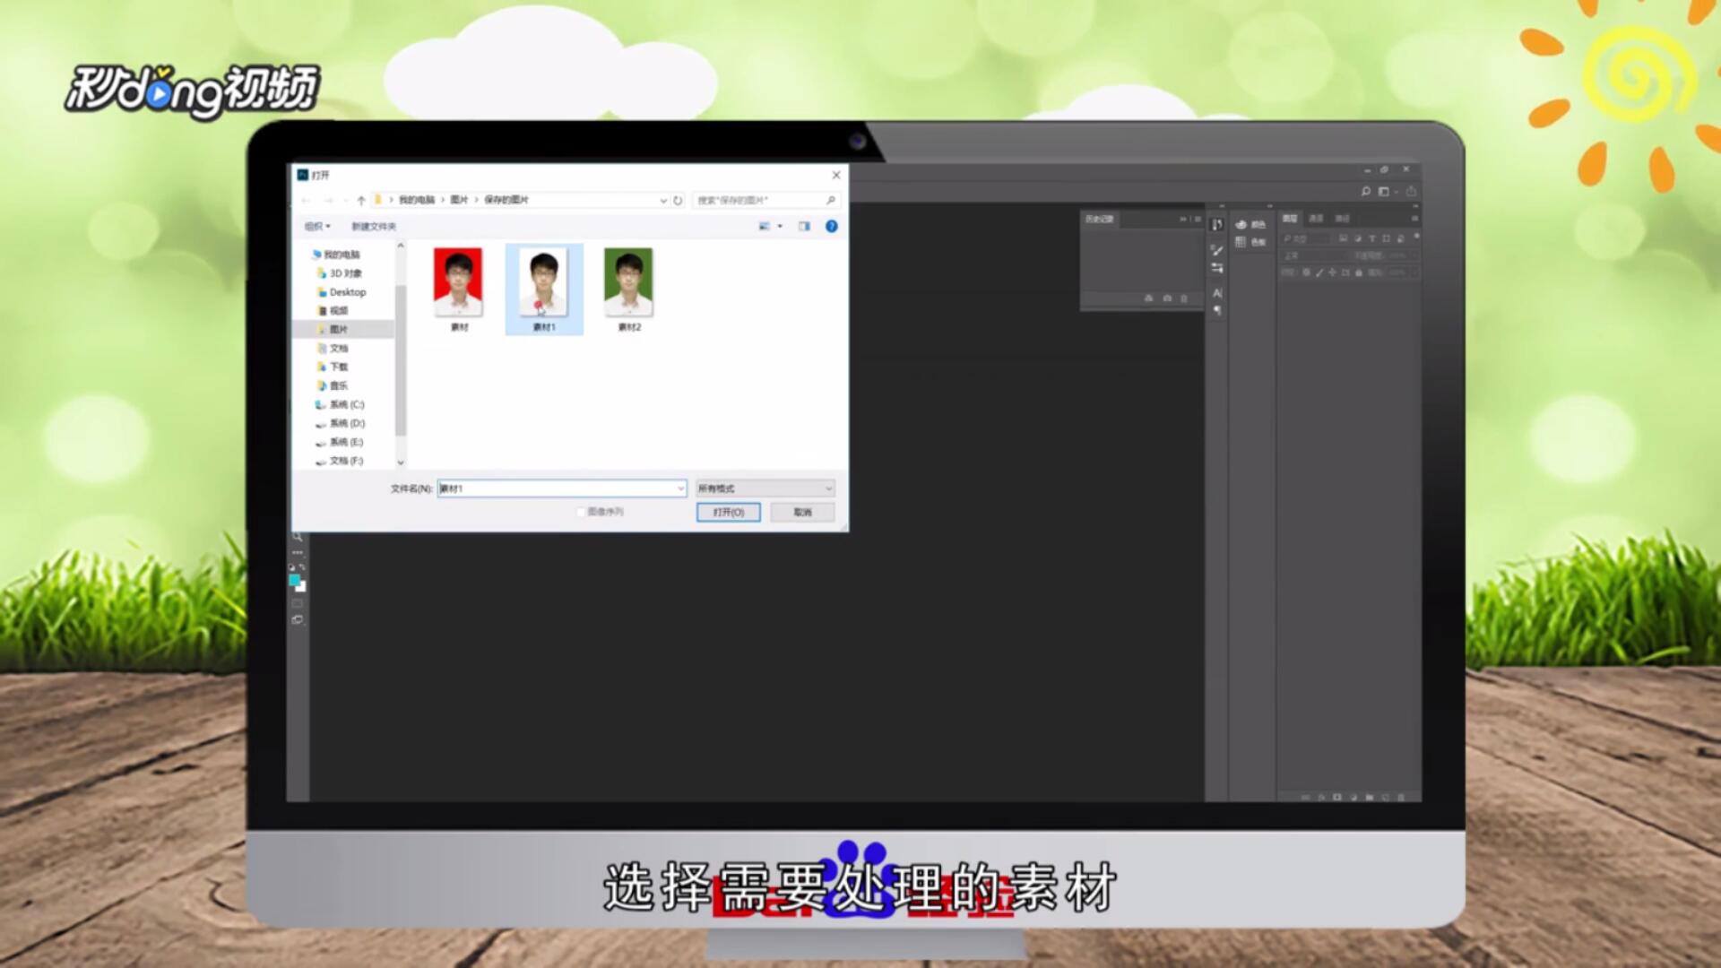The width and height of the screenshot is (1721, 968).
Task: Click the Cancel button in dialog
Action: pyautogui.click(x=802, y=512)
